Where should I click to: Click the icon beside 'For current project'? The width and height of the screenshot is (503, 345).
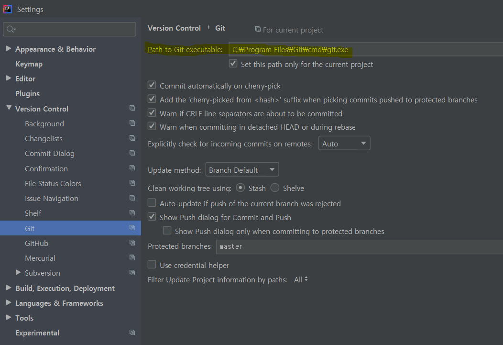(x=258, y=29)
